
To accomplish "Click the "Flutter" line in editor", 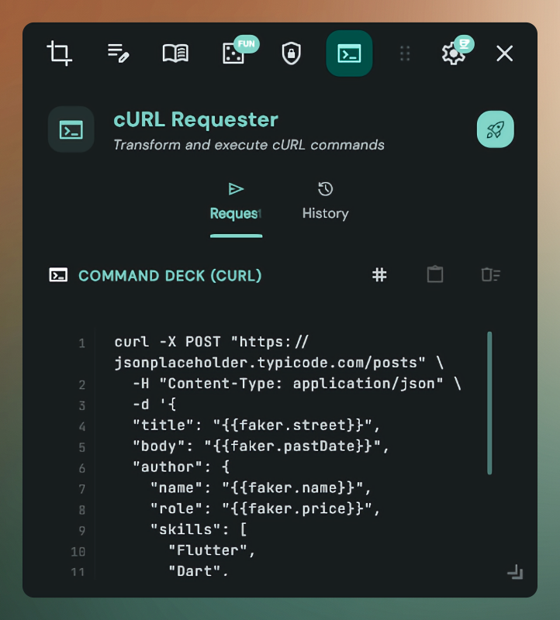I will tap(212, 550).
